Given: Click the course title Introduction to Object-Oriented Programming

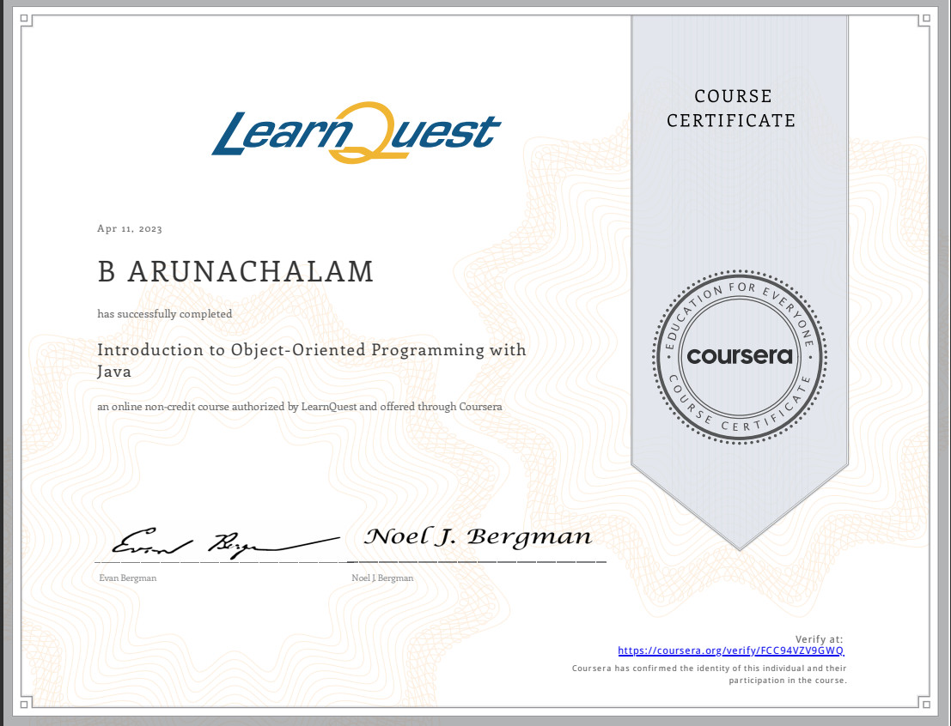Looking at the screenshot, I should tap(312, 360).
